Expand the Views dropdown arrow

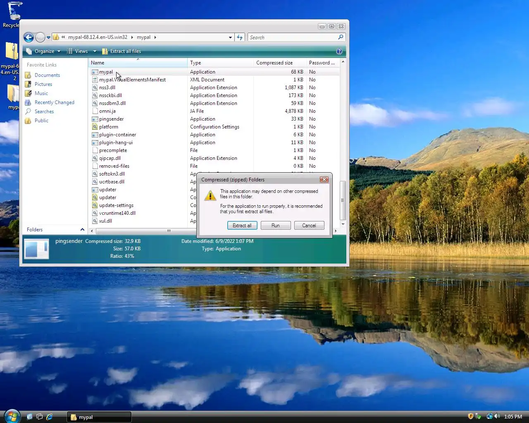pos(95,51)
